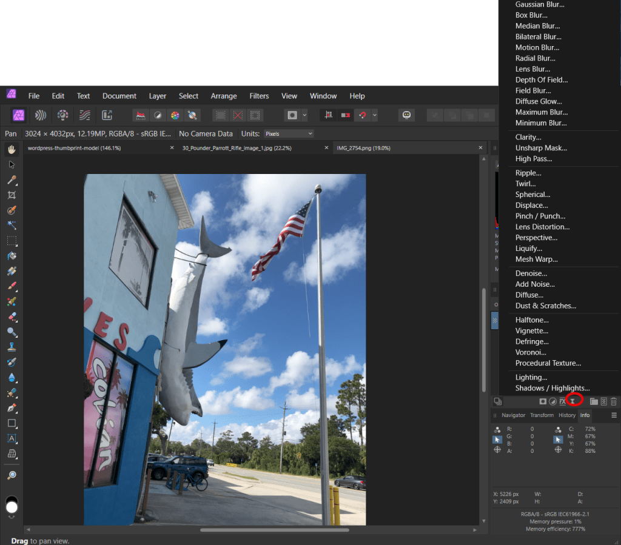Viewport: 621px width, 545px height.
Task: Click the Live Filters hourglass icon
Action: pos(572,401)
